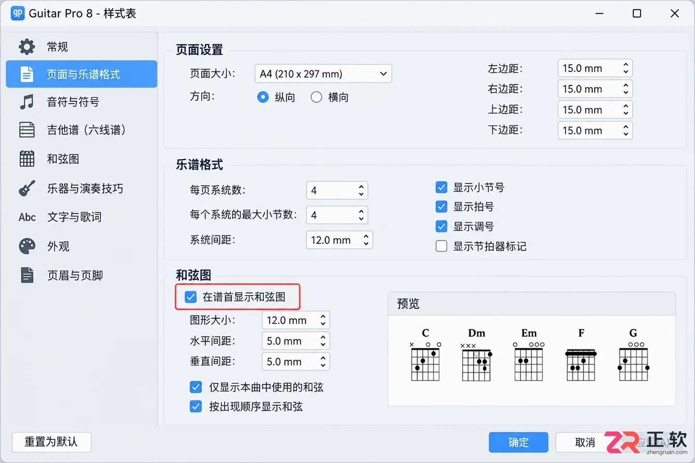Select the 横向 orientation radio button
The image size is (695, 463).
tap(317, 97)
